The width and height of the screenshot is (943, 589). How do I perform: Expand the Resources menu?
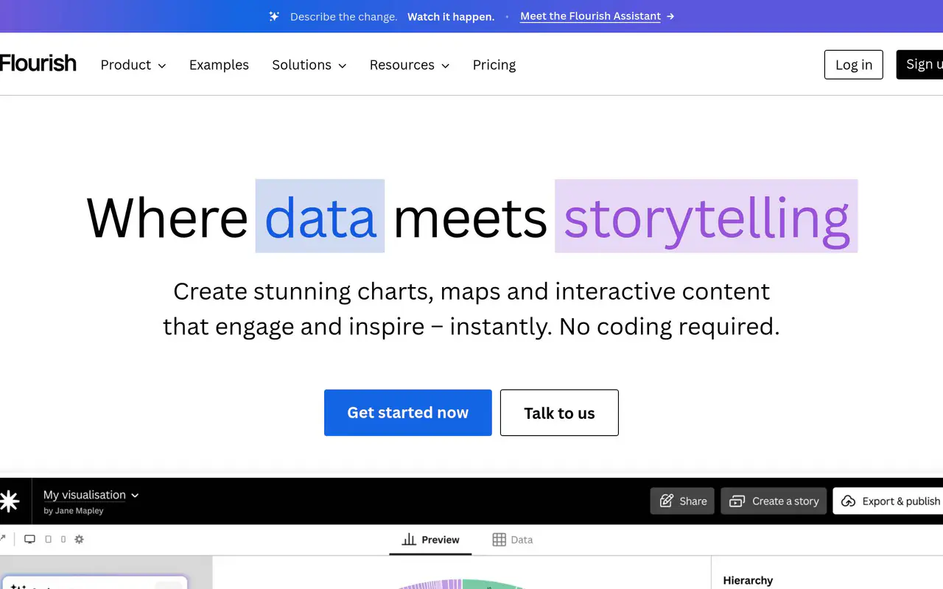(410, 65)
